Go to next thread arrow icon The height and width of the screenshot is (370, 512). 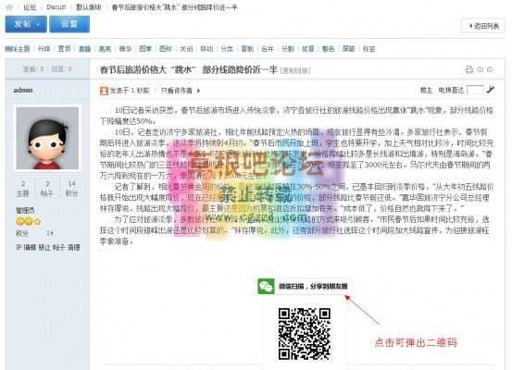click(x=490, y=69)
